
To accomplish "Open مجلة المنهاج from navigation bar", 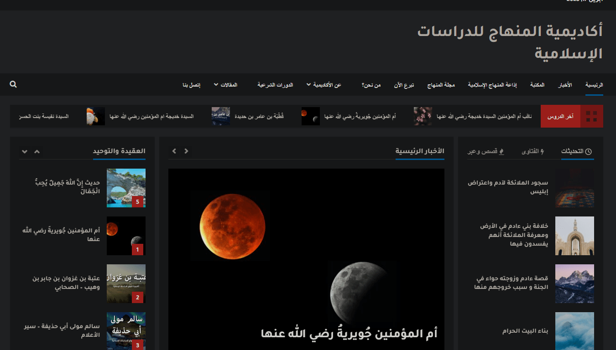I will [x=441, y=85].
